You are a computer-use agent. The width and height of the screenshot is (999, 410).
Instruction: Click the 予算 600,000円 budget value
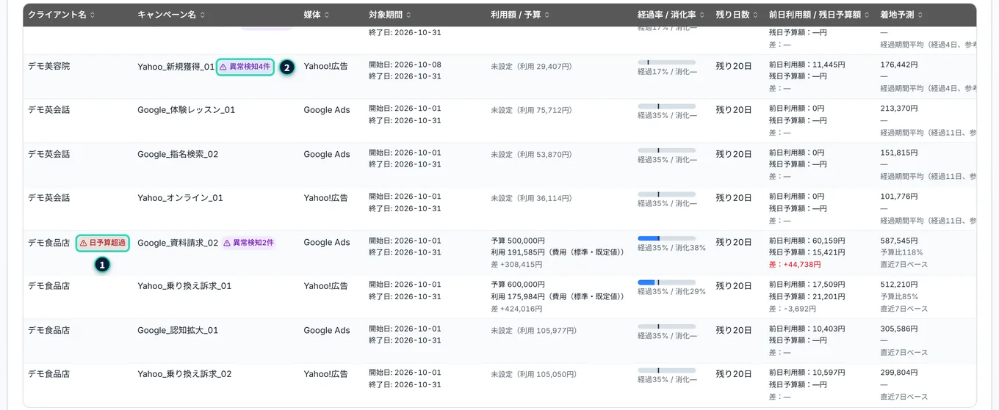click(518, 285)
